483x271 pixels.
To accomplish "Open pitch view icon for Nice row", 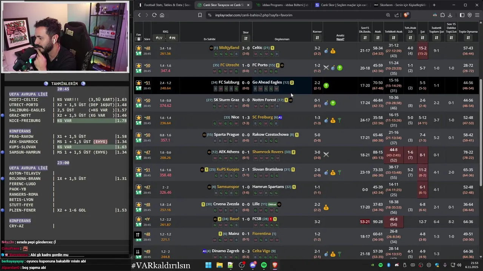I will [138, 123].
